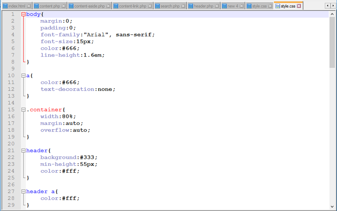Close the inactive style.css tab
337x211 pixels.
[x=270, y=6]
